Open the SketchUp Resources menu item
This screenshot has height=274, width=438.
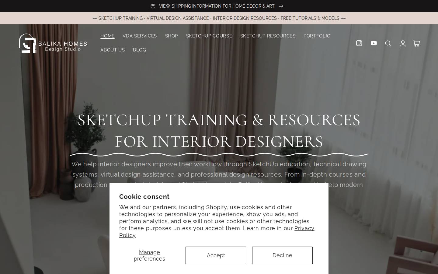pos(268,36)
